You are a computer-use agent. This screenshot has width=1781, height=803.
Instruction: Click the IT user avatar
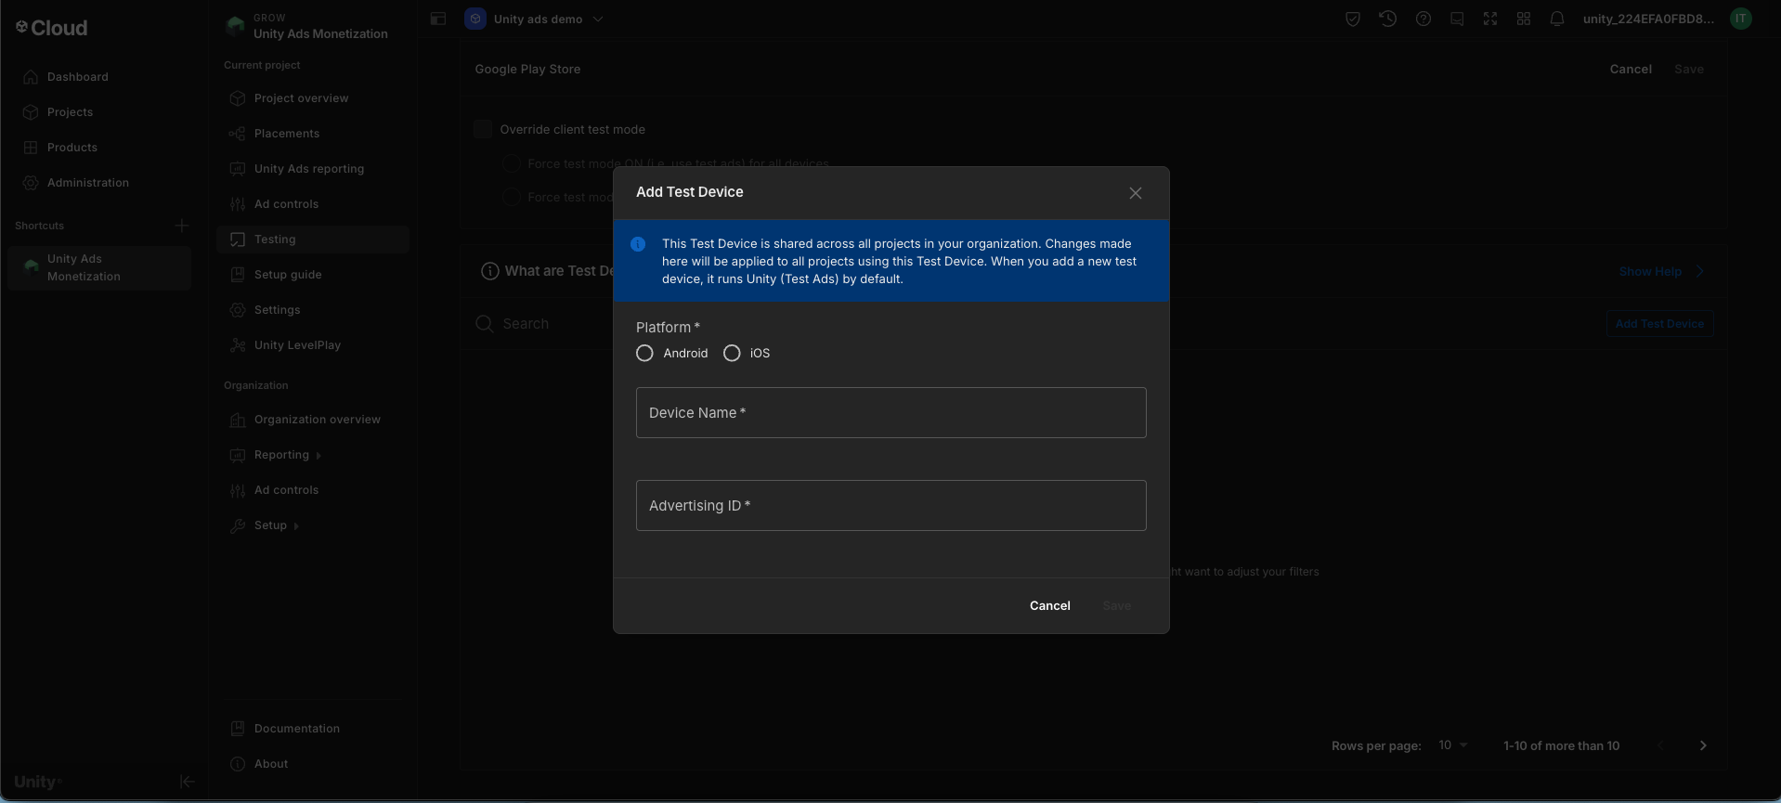click(1741, 19)
